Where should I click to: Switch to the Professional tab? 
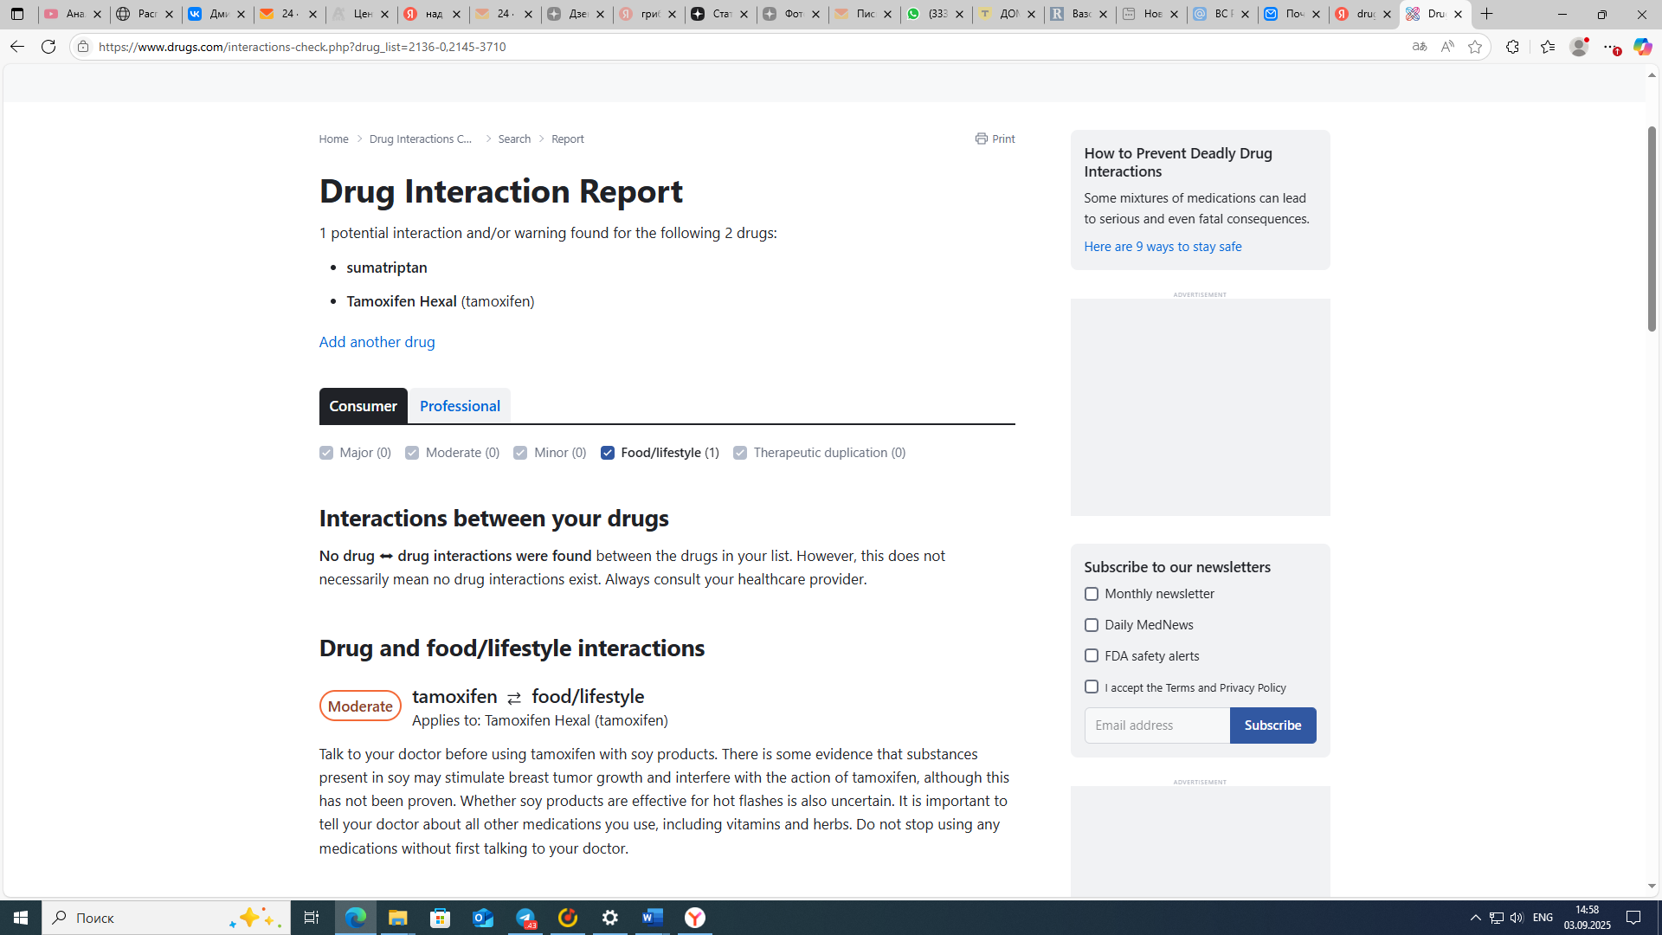460,406
